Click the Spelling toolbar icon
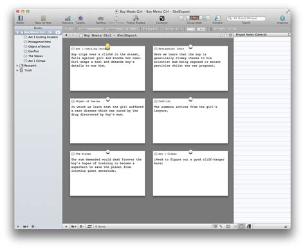 (101, 18)
